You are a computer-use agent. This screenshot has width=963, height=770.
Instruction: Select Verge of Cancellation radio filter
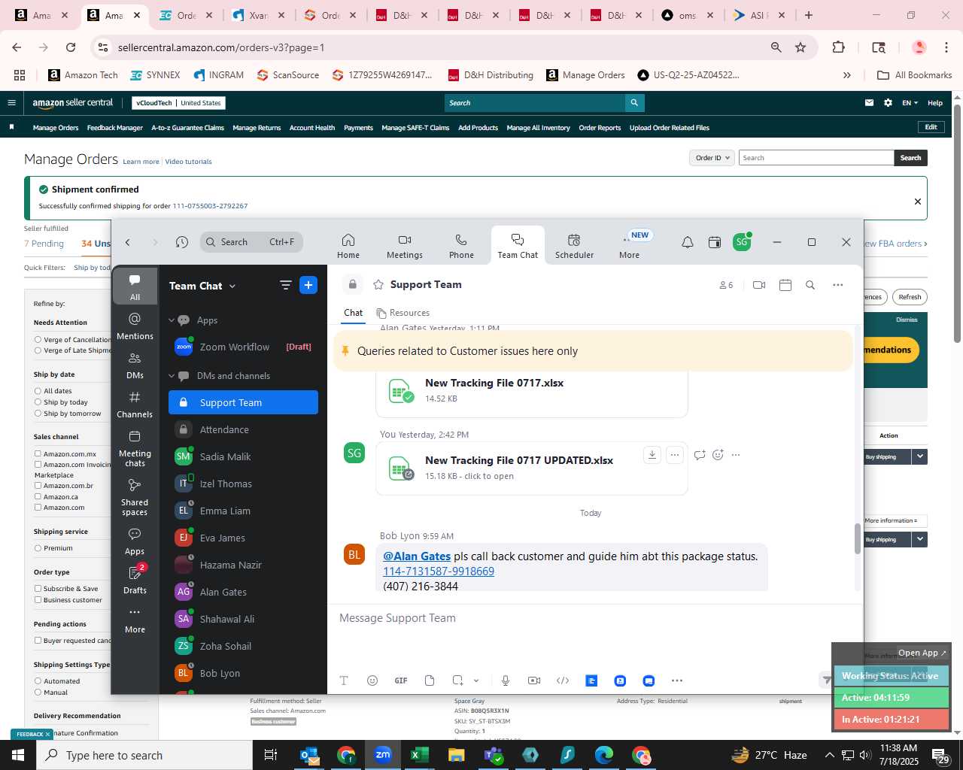(x=38, y=340)
